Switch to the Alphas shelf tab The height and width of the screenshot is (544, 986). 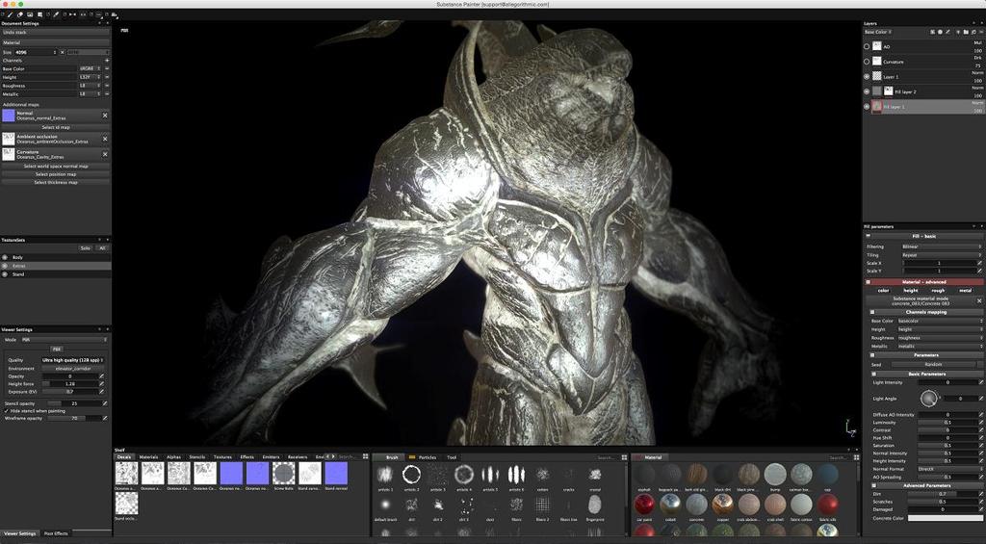[173, 457]
